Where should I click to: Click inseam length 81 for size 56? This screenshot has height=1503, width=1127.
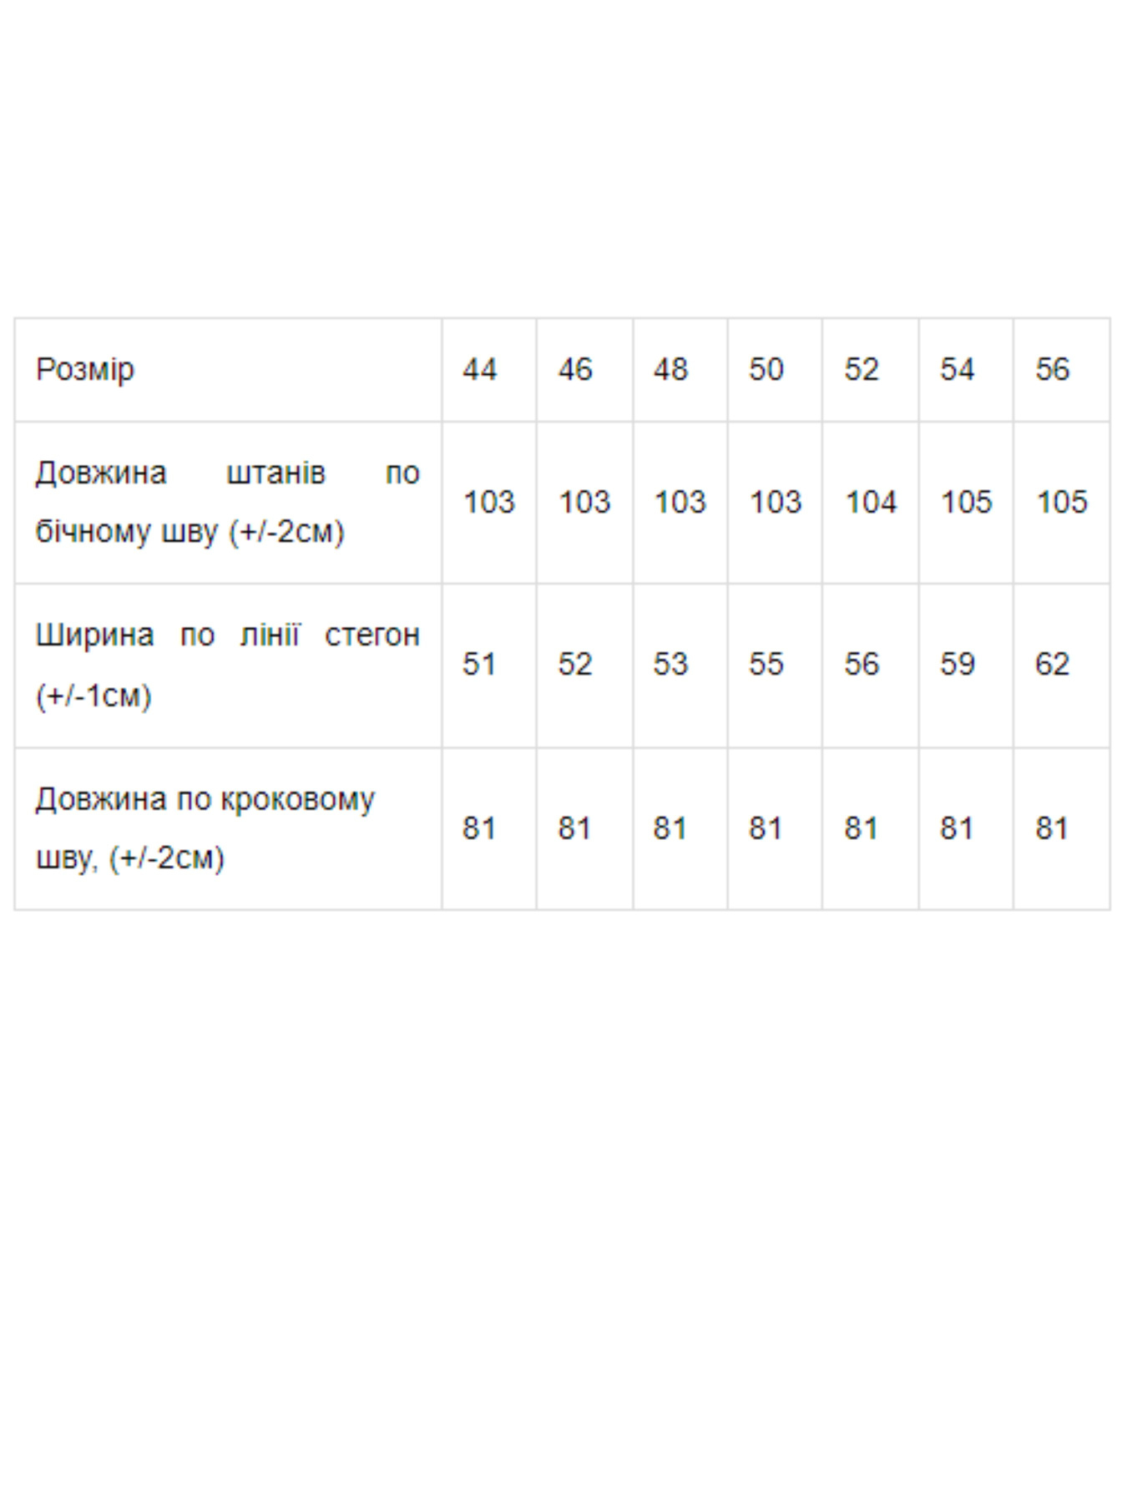coord(1052,828)
